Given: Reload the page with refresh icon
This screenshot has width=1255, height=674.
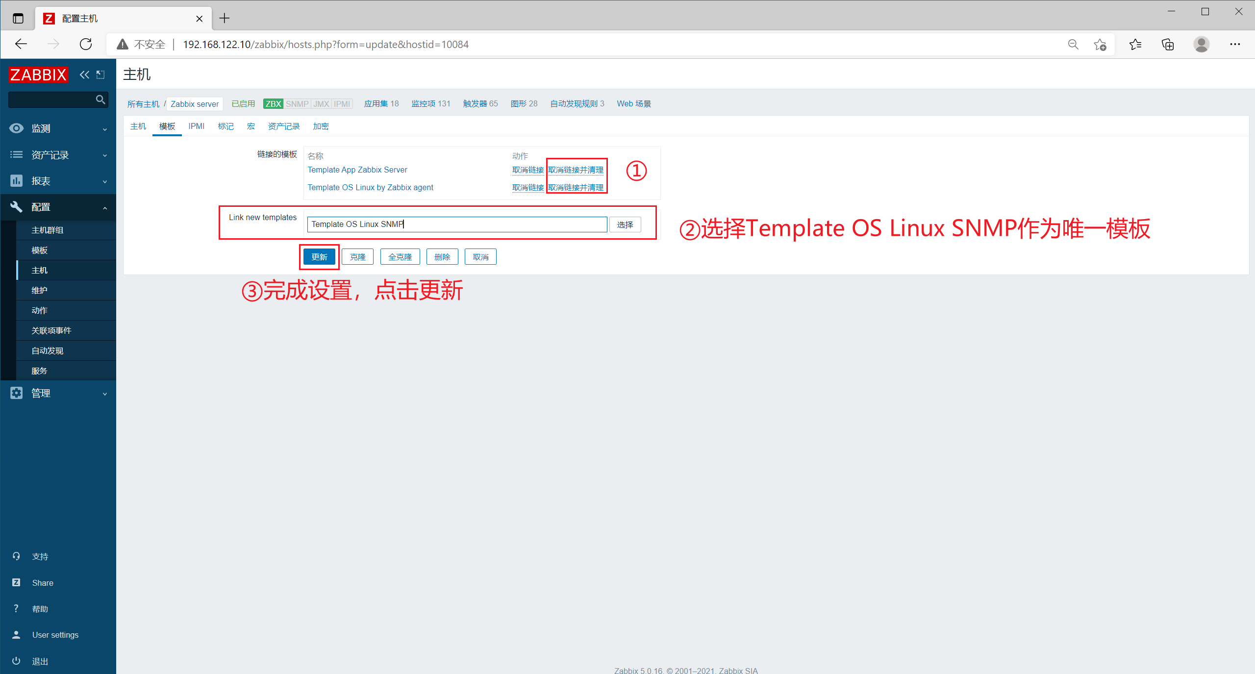Looking at the screenshot, I should [86, 44].
